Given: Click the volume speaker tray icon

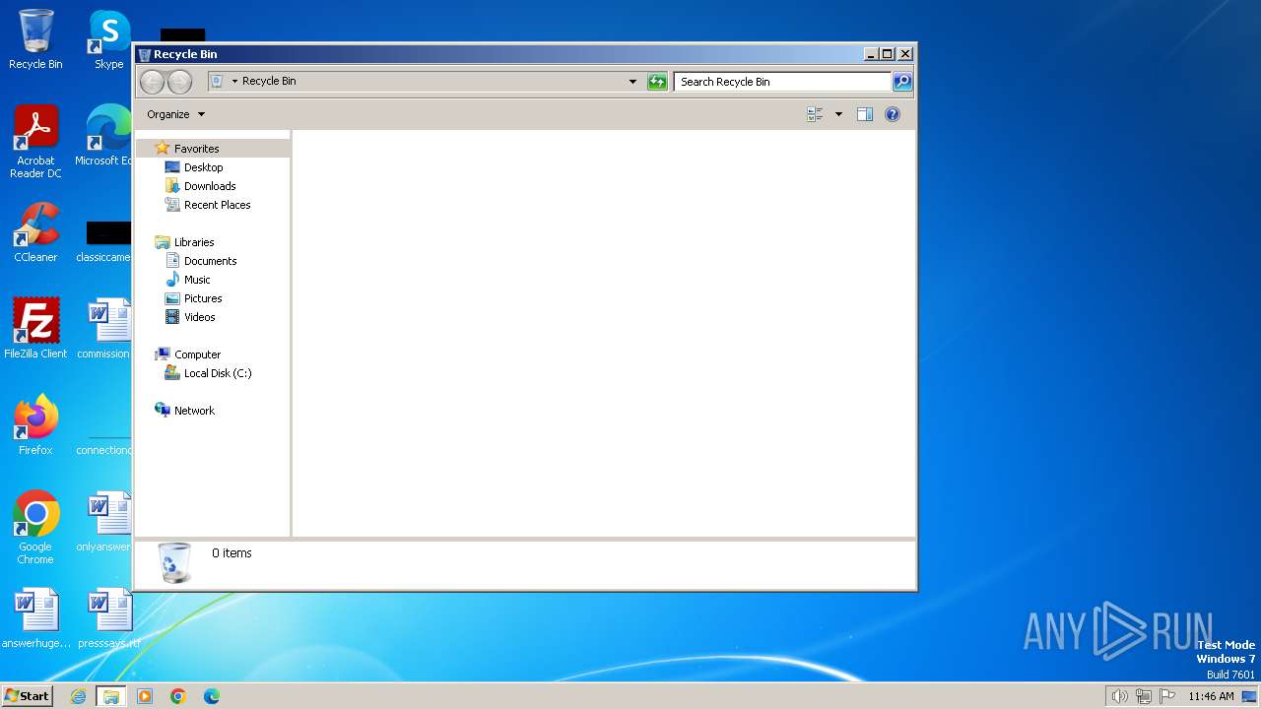Looking at the screenshot, I should tap(1119, 696).
